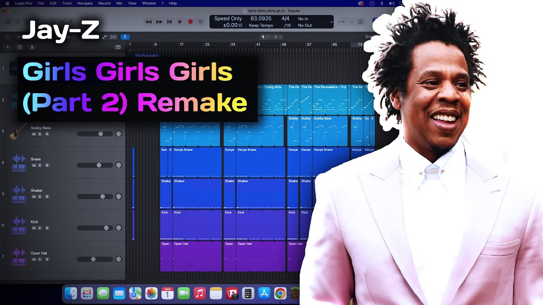543x305 pixels.
Task: Open the File menu
Action: [41, 3]
